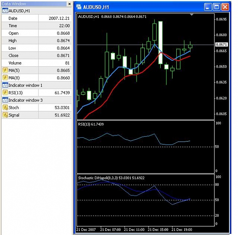238x235 pixels.
Task: Click the 21 Dec 07:00 time axis label
Action: (110, 230)
